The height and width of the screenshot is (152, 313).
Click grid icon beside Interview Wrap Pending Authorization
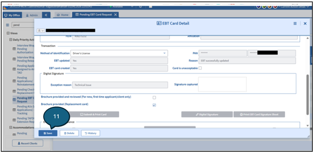(x=14, y=49)
